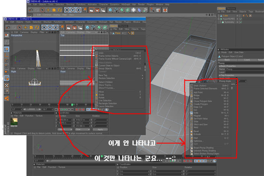Click preview range slider bar in Untitled 2
The height and width of the screenshot is (176, 264).
tap(32, 110)
